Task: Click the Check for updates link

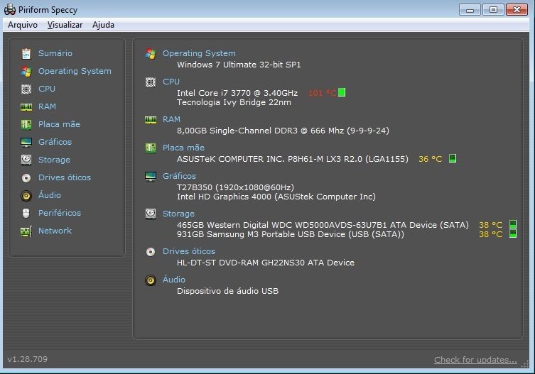Action: (475, 360)
